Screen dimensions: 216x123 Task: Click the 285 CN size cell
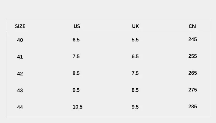pyautogui.click(x=192, y=107)
